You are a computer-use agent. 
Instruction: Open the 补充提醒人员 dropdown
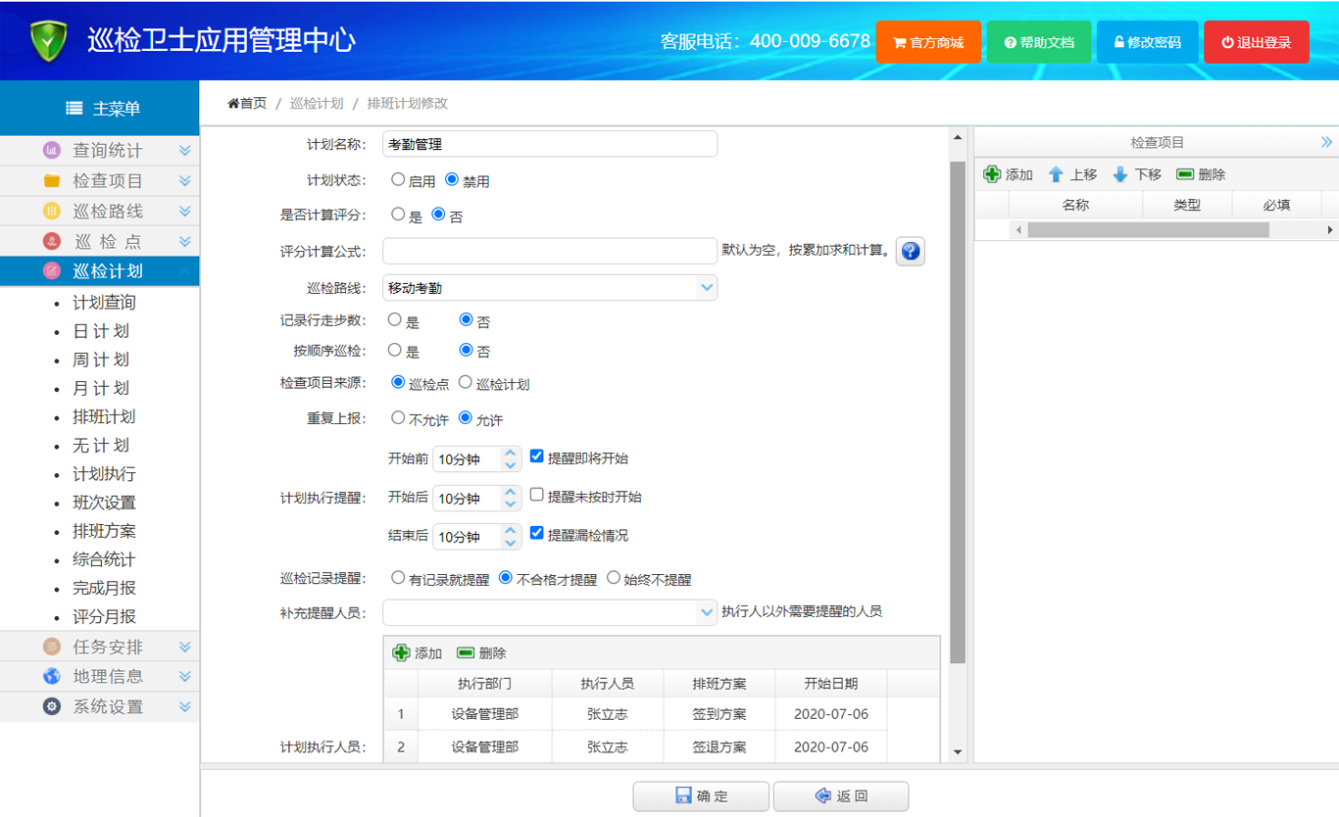[x=706, y=612]
